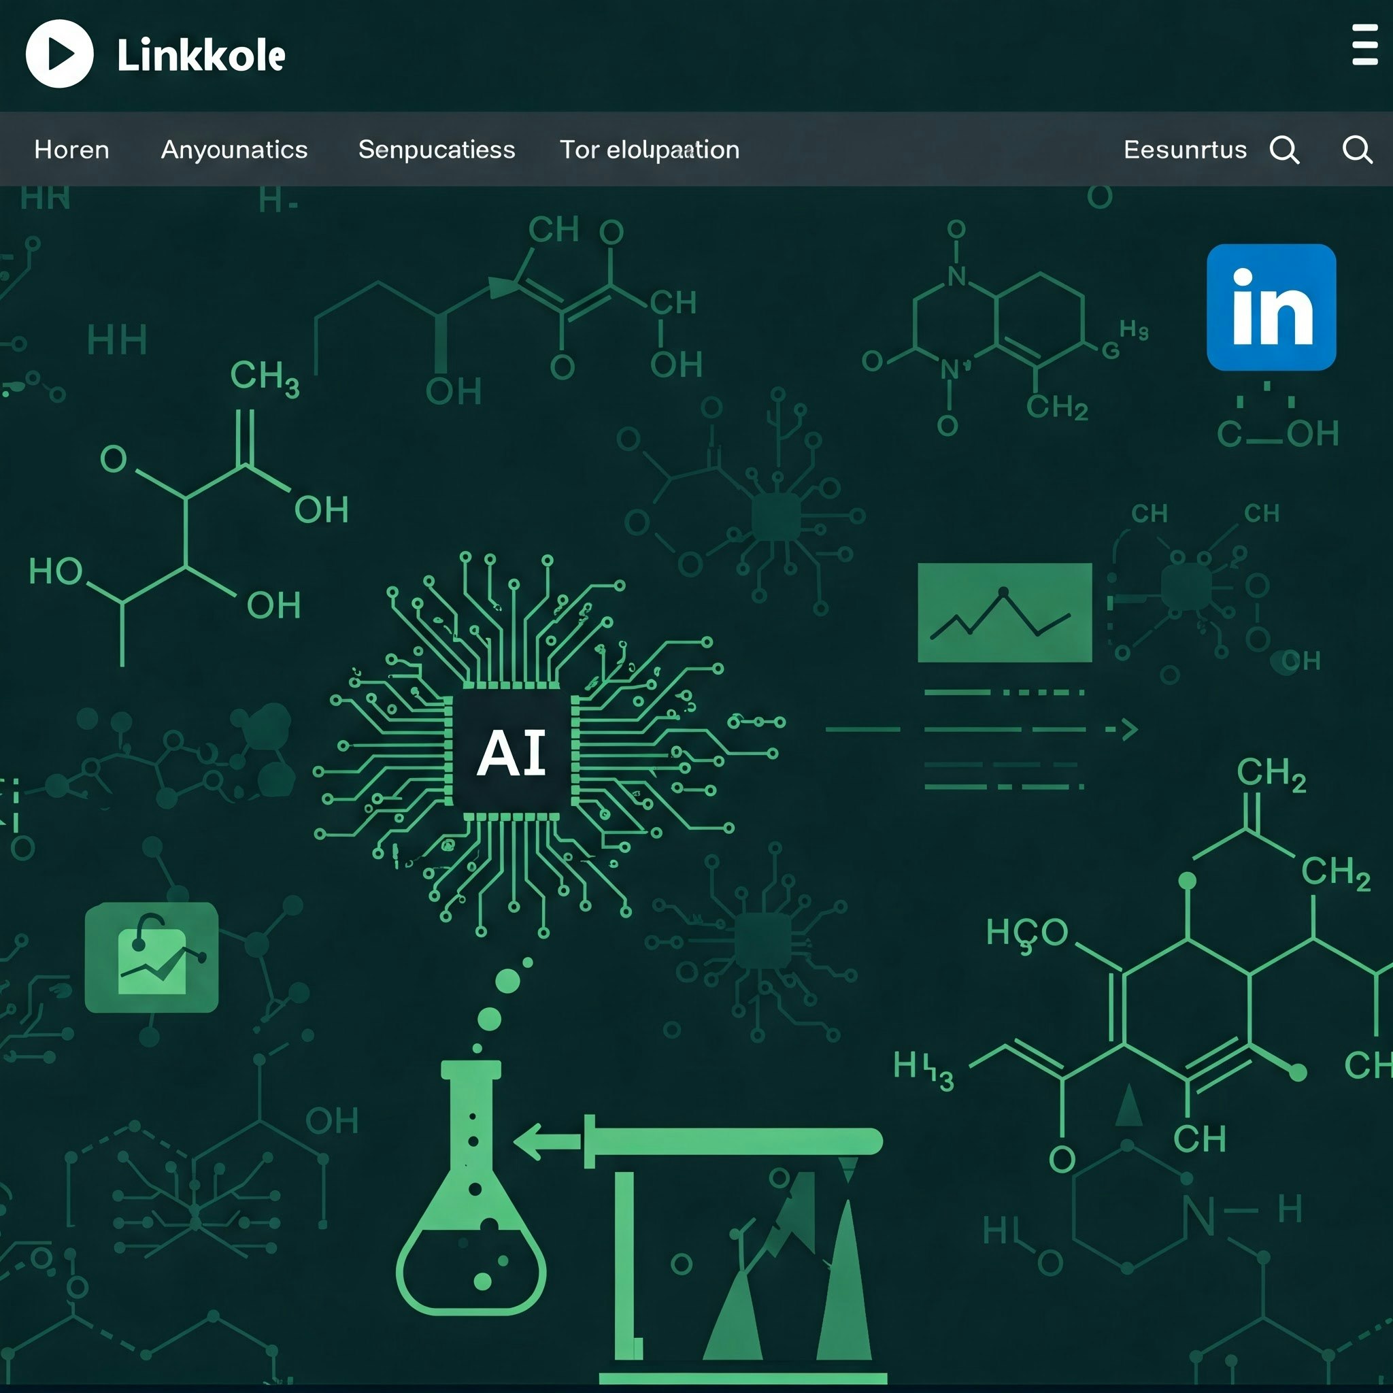This screenshot has height=1393, width=1393.
Task: Click the AI chip icon
Action: point(511,753)
